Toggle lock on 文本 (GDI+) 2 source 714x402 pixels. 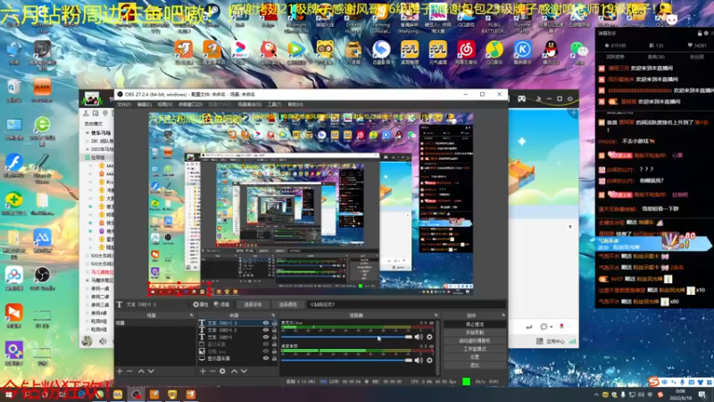[274, 330]
